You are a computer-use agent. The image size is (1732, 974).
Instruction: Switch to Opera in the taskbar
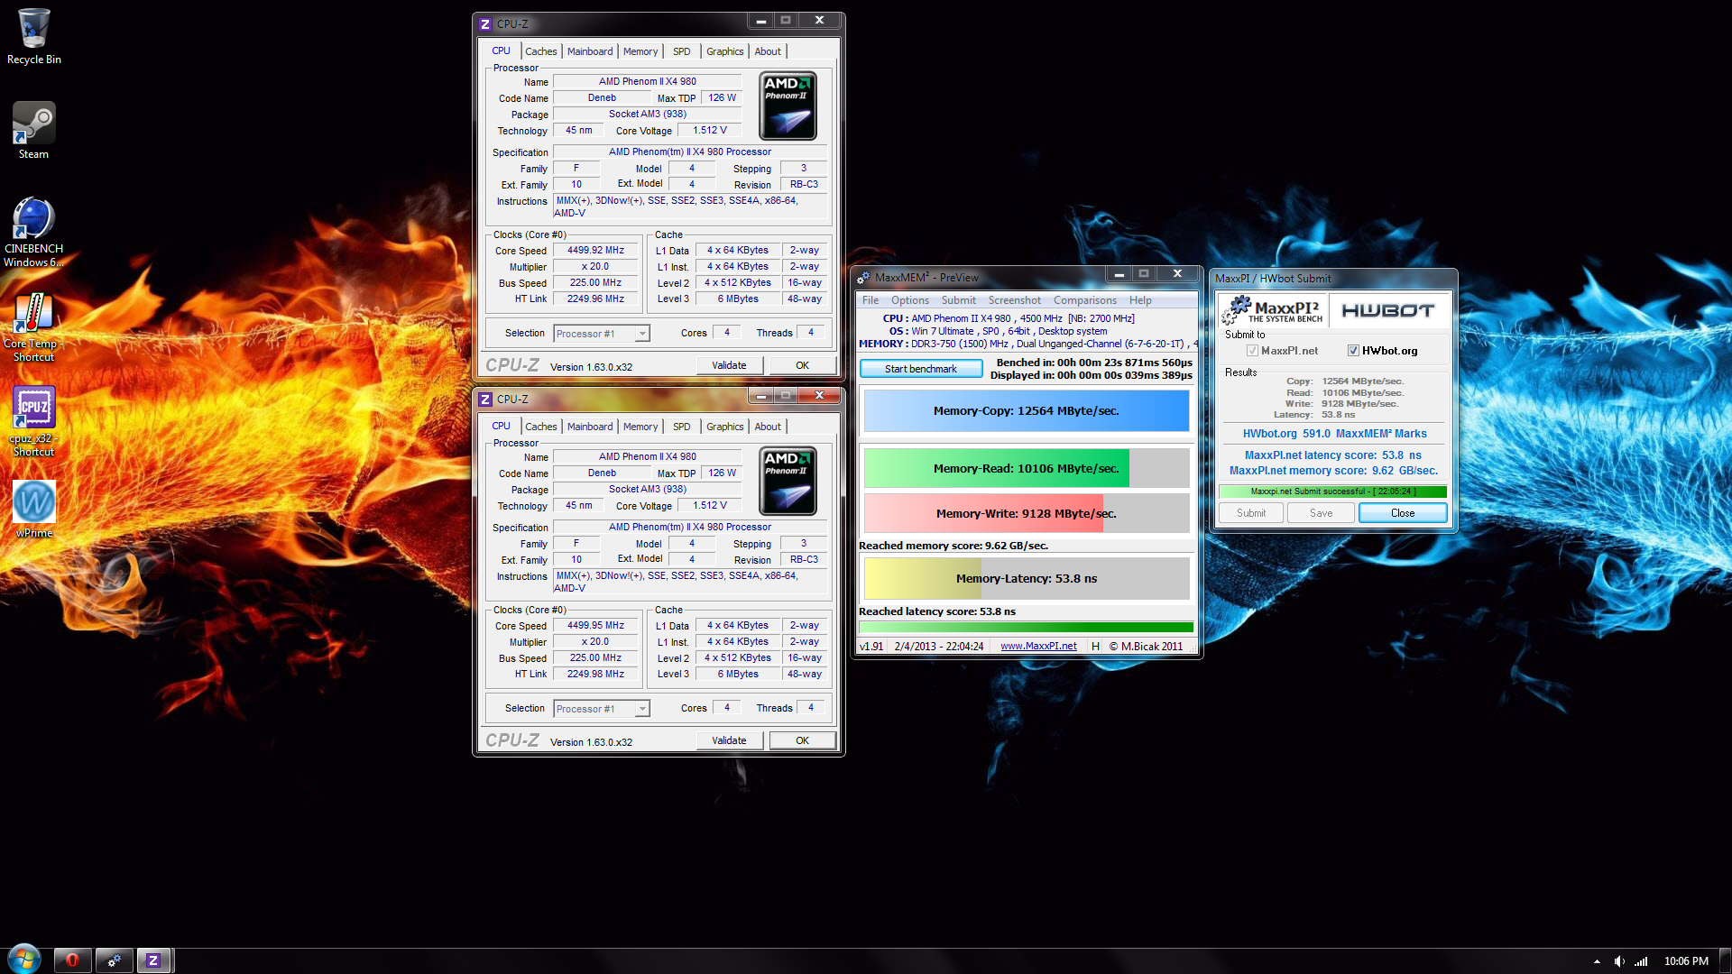72,960
